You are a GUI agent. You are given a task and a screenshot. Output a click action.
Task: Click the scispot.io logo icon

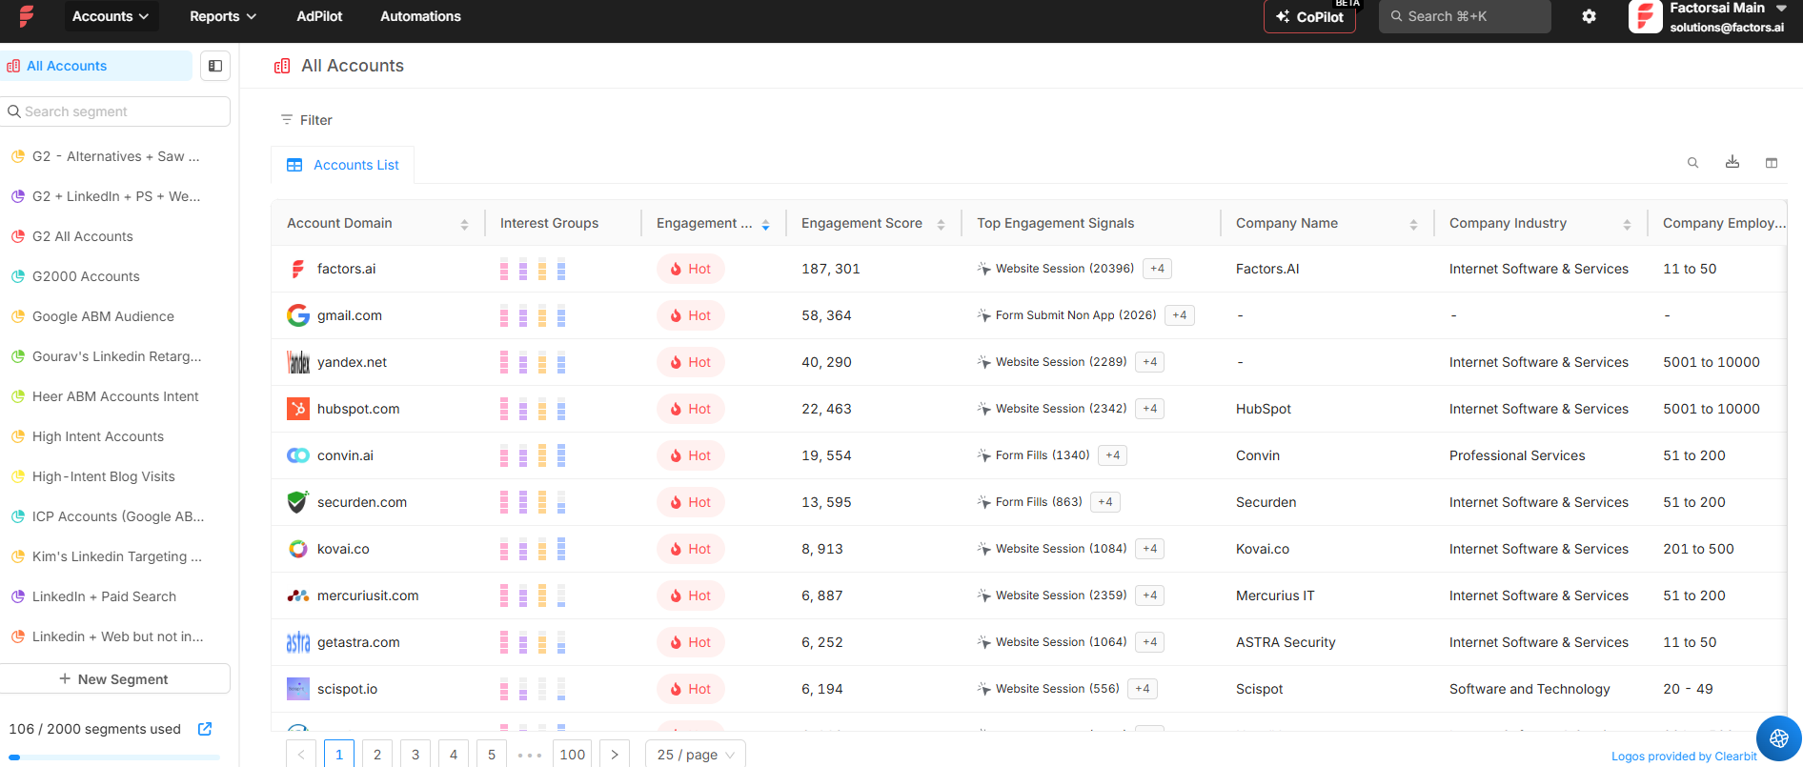coord(298,689)
